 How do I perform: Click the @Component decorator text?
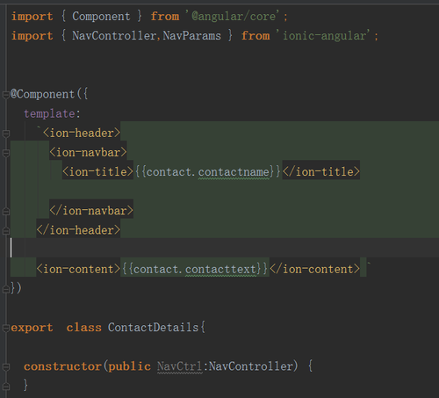click(42, 94)
